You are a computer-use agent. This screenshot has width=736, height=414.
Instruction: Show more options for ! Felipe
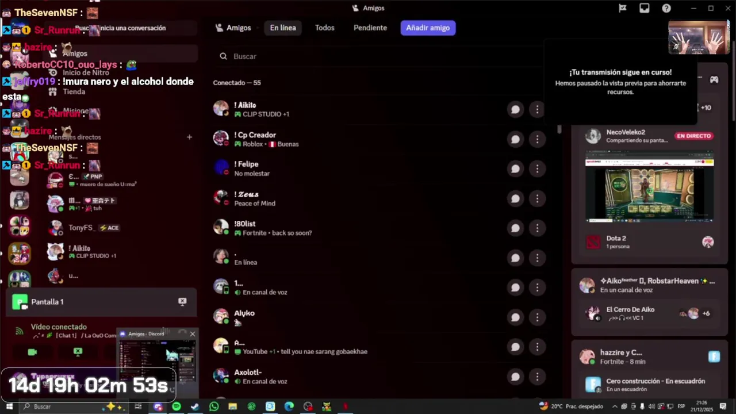click(537, 168)
